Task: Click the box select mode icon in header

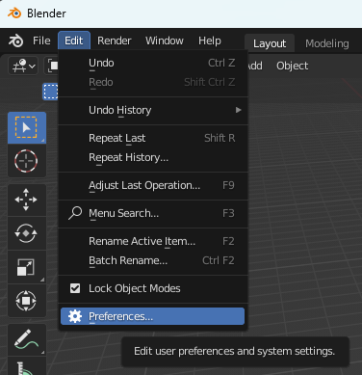Action: (51, 92)
